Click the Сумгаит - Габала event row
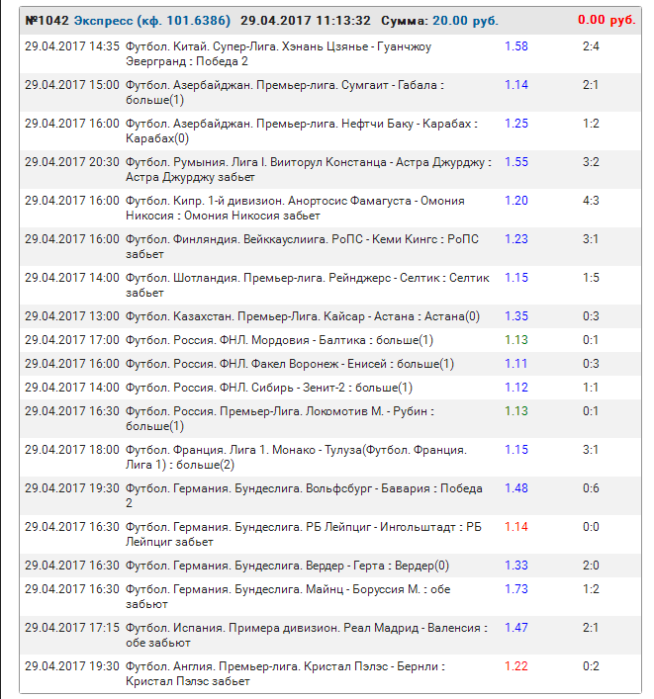Screen dimensions: 654x699 330,92
